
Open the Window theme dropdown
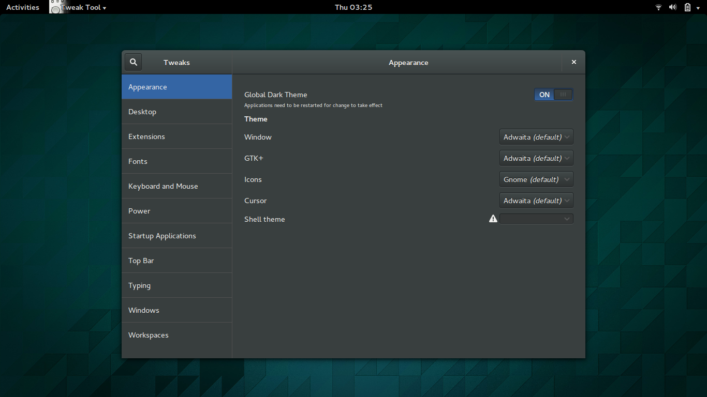(x=536, y=136)
